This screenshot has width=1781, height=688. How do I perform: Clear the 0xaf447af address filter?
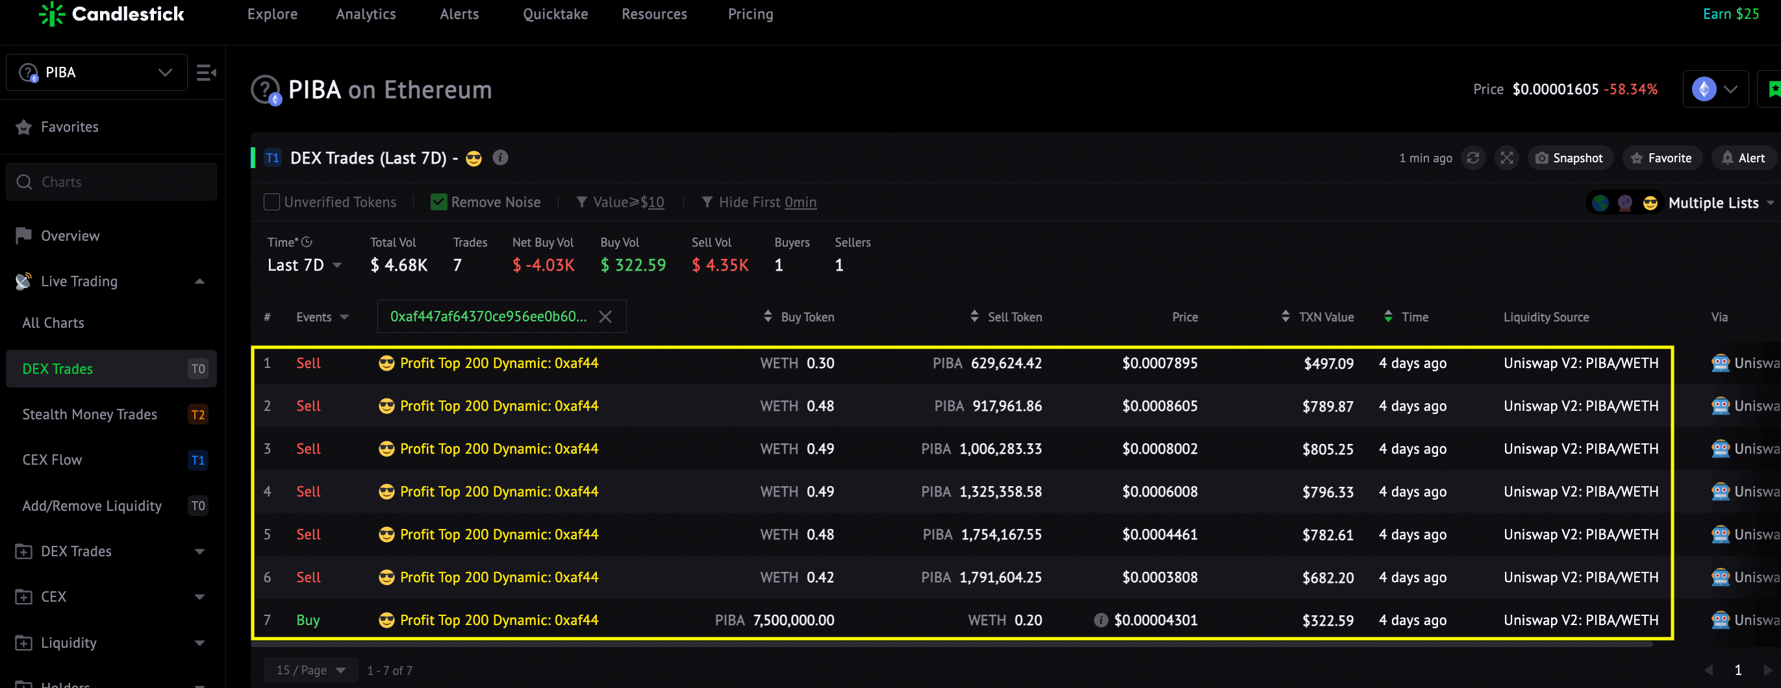(605, 316)
